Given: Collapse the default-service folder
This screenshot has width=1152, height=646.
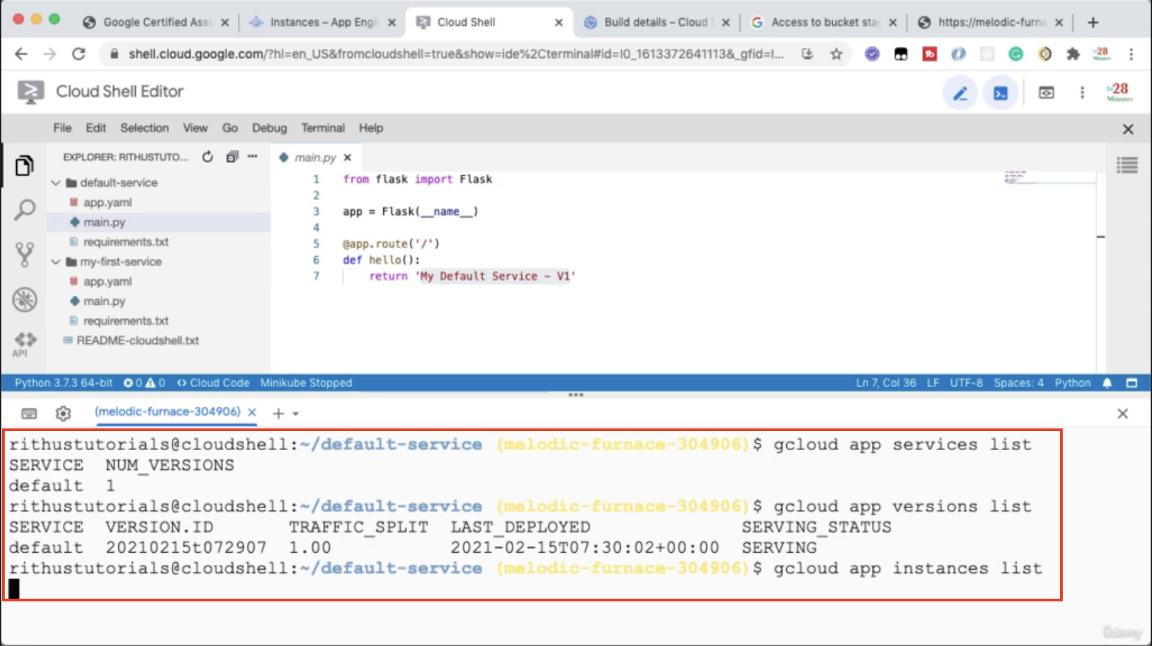Looking at the screenshot, I should [55, 182].
